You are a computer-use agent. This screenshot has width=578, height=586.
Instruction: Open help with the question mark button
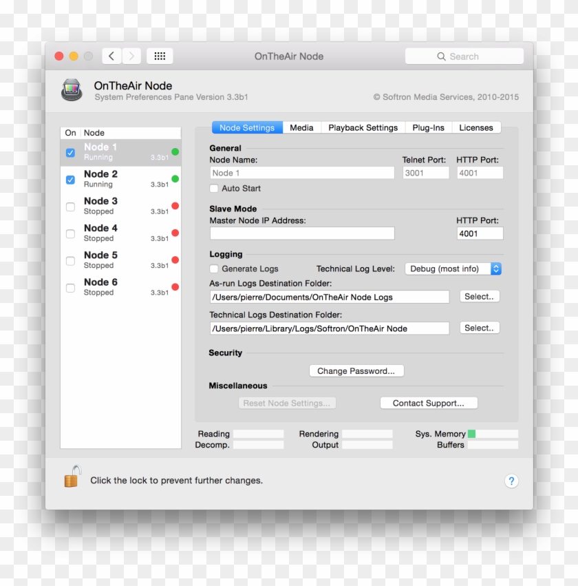[511, 481]
